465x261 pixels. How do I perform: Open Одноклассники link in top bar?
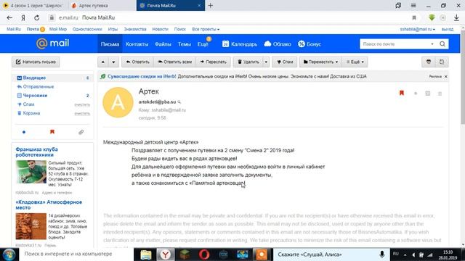pyautogui.click(x=87, y=29)
